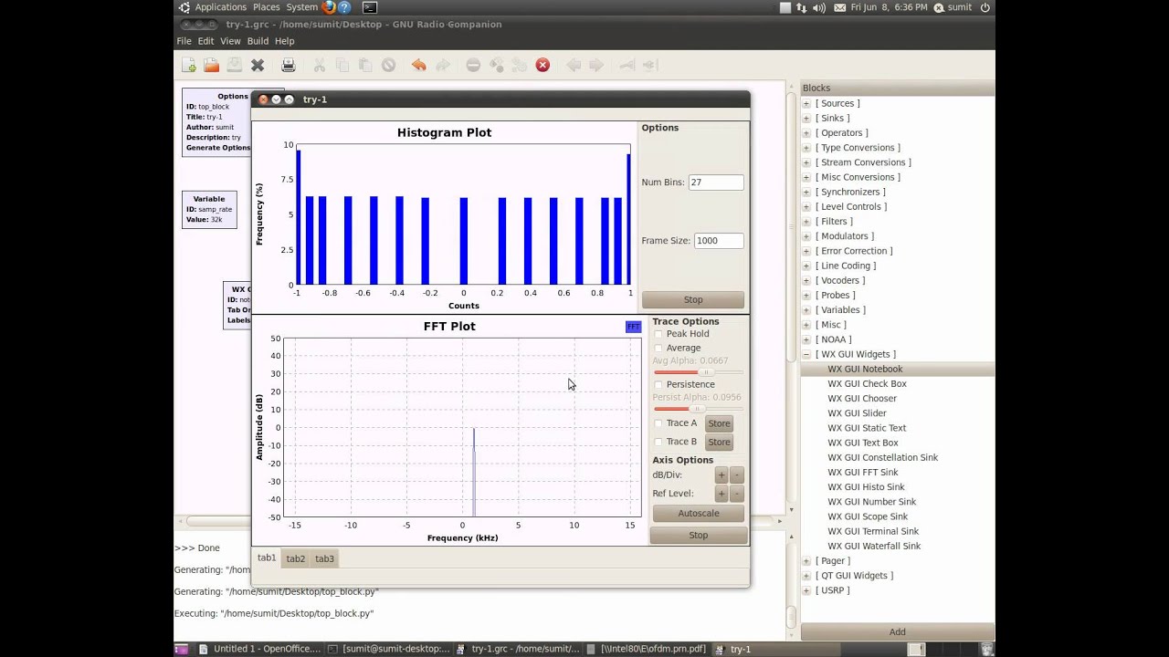Open the network connections indicator
The height and width of the screenshot is (657, 1169).
801,7
